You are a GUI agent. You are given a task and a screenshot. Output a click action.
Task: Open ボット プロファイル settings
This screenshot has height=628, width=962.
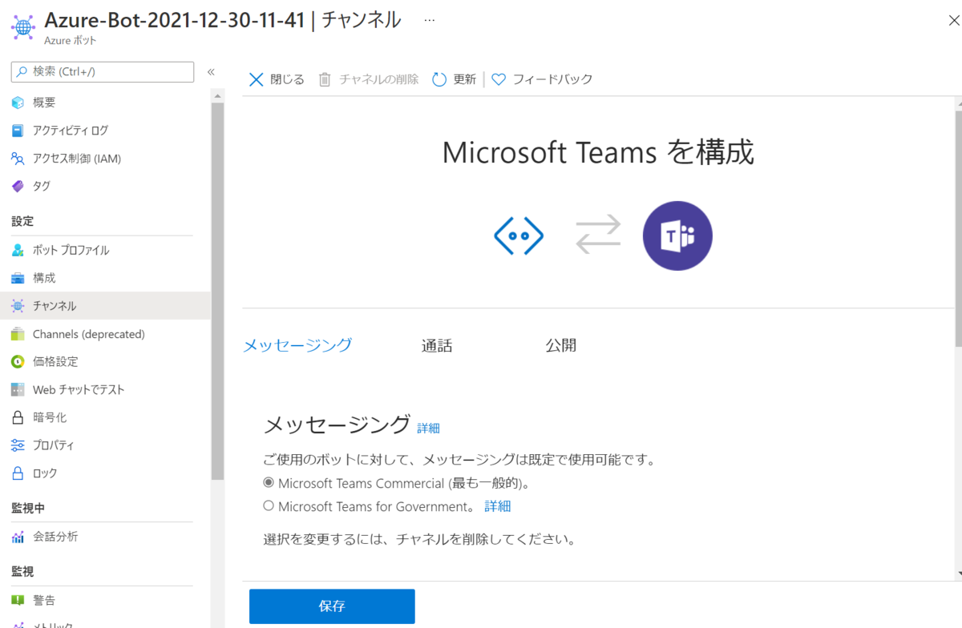click(x=71, y=249)
